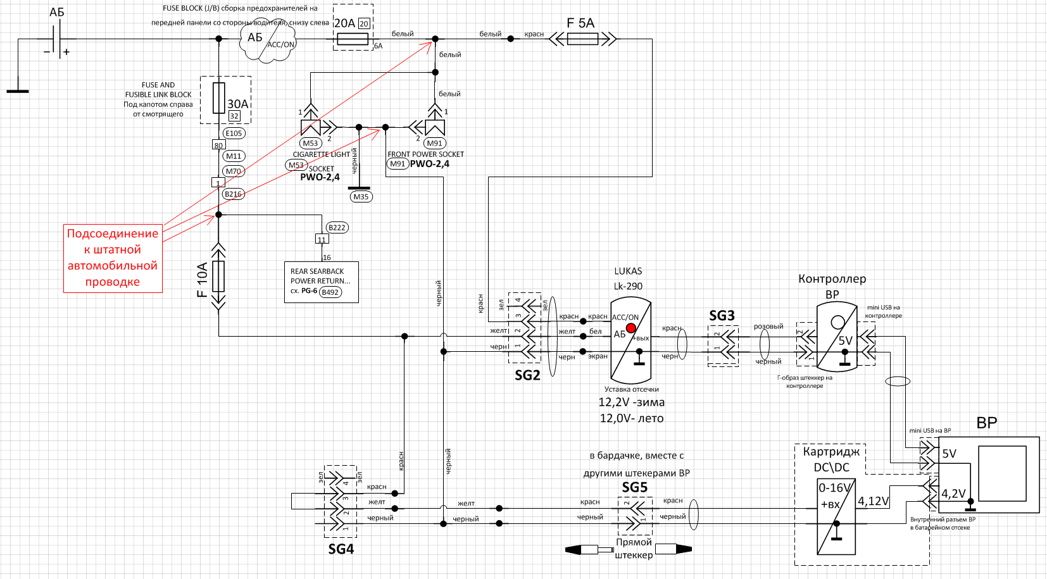Click the red Подсоединение annotation box
Image resolution: width=1047 pixels, height=579 pixels.
(x=113, y=258)
